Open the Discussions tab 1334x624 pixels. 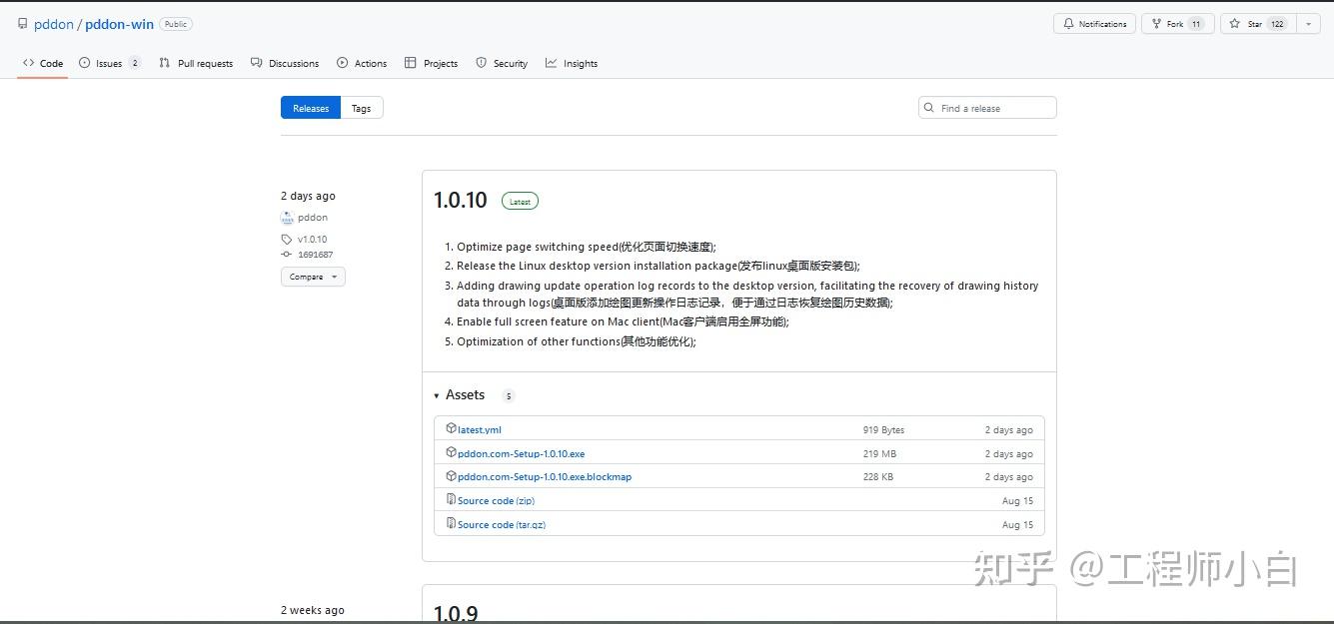(x=285, y=62)
